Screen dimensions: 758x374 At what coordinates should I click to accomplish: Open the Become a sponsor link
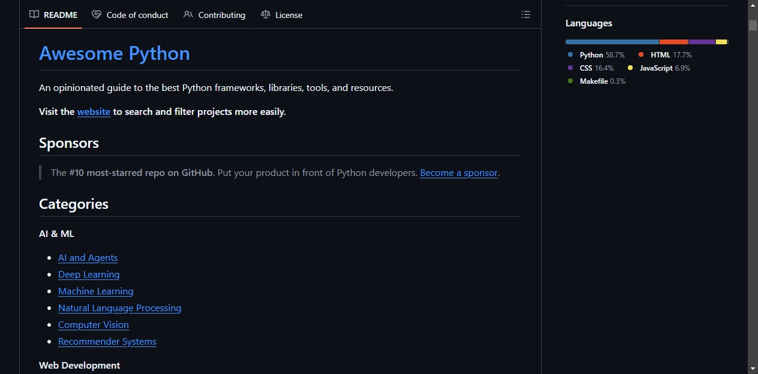tap(459, 173)
